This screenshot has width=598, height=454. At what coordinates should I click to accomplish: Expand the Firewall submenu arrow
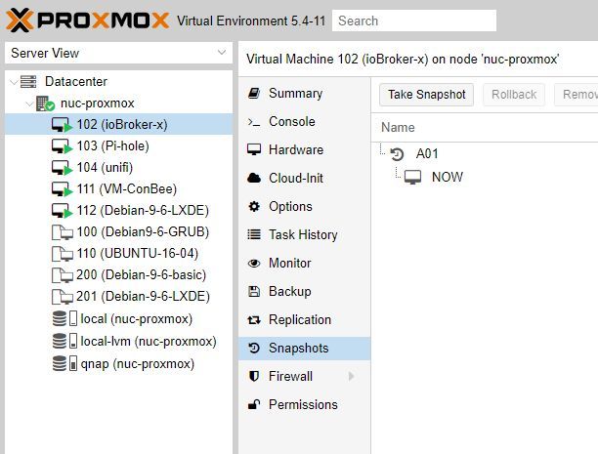point(351,377)
